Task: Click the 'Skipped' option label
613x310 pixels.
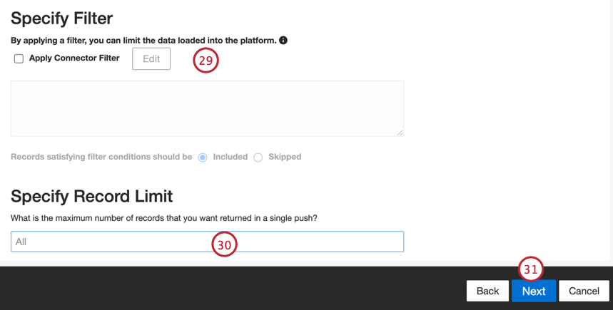Action: click(x=285, y=157)
